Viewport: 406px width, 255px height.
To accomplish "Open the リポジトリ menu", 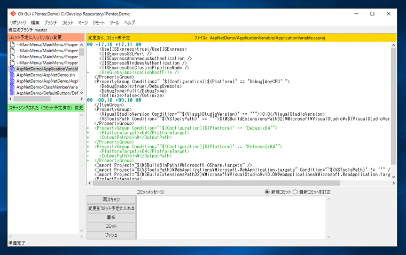I will 18,23.
